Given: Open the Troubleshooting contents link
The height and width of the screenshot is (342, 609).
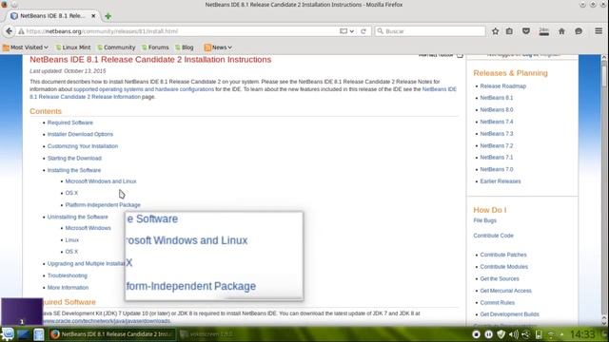Looking at the screenshot, I should pyautogui.click(x=68, y=275).
